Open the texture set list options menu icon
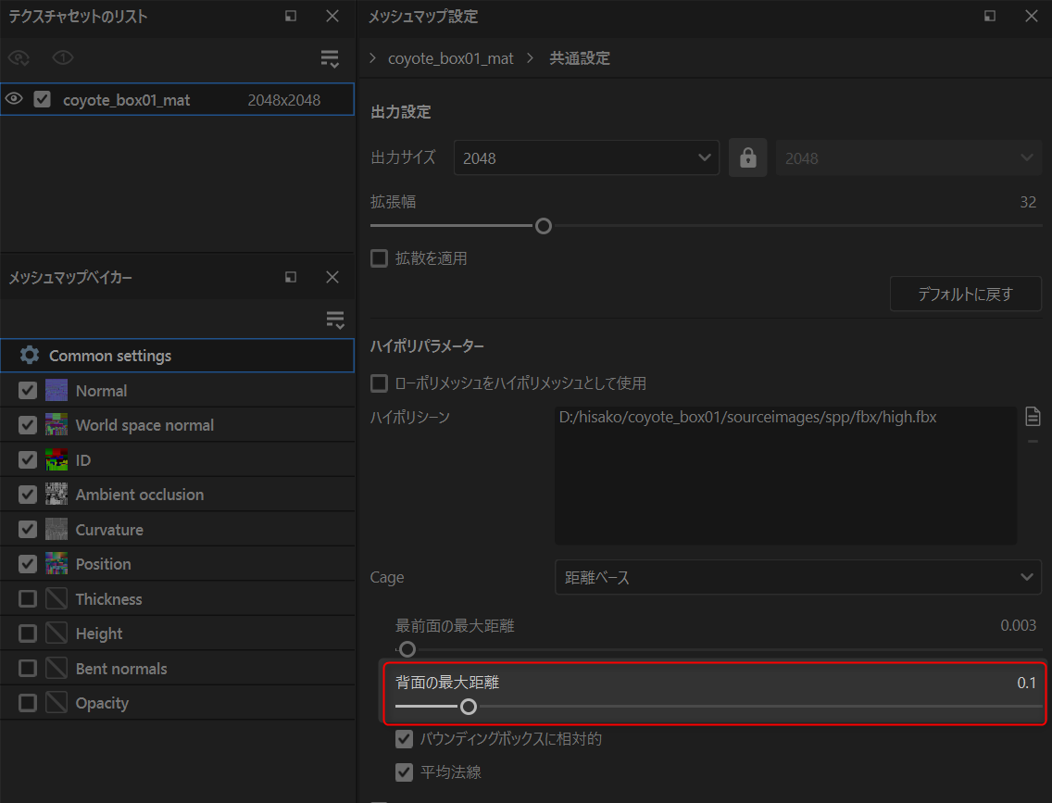1052x803 pixels. pyautogui.click(x=330, y=59)
